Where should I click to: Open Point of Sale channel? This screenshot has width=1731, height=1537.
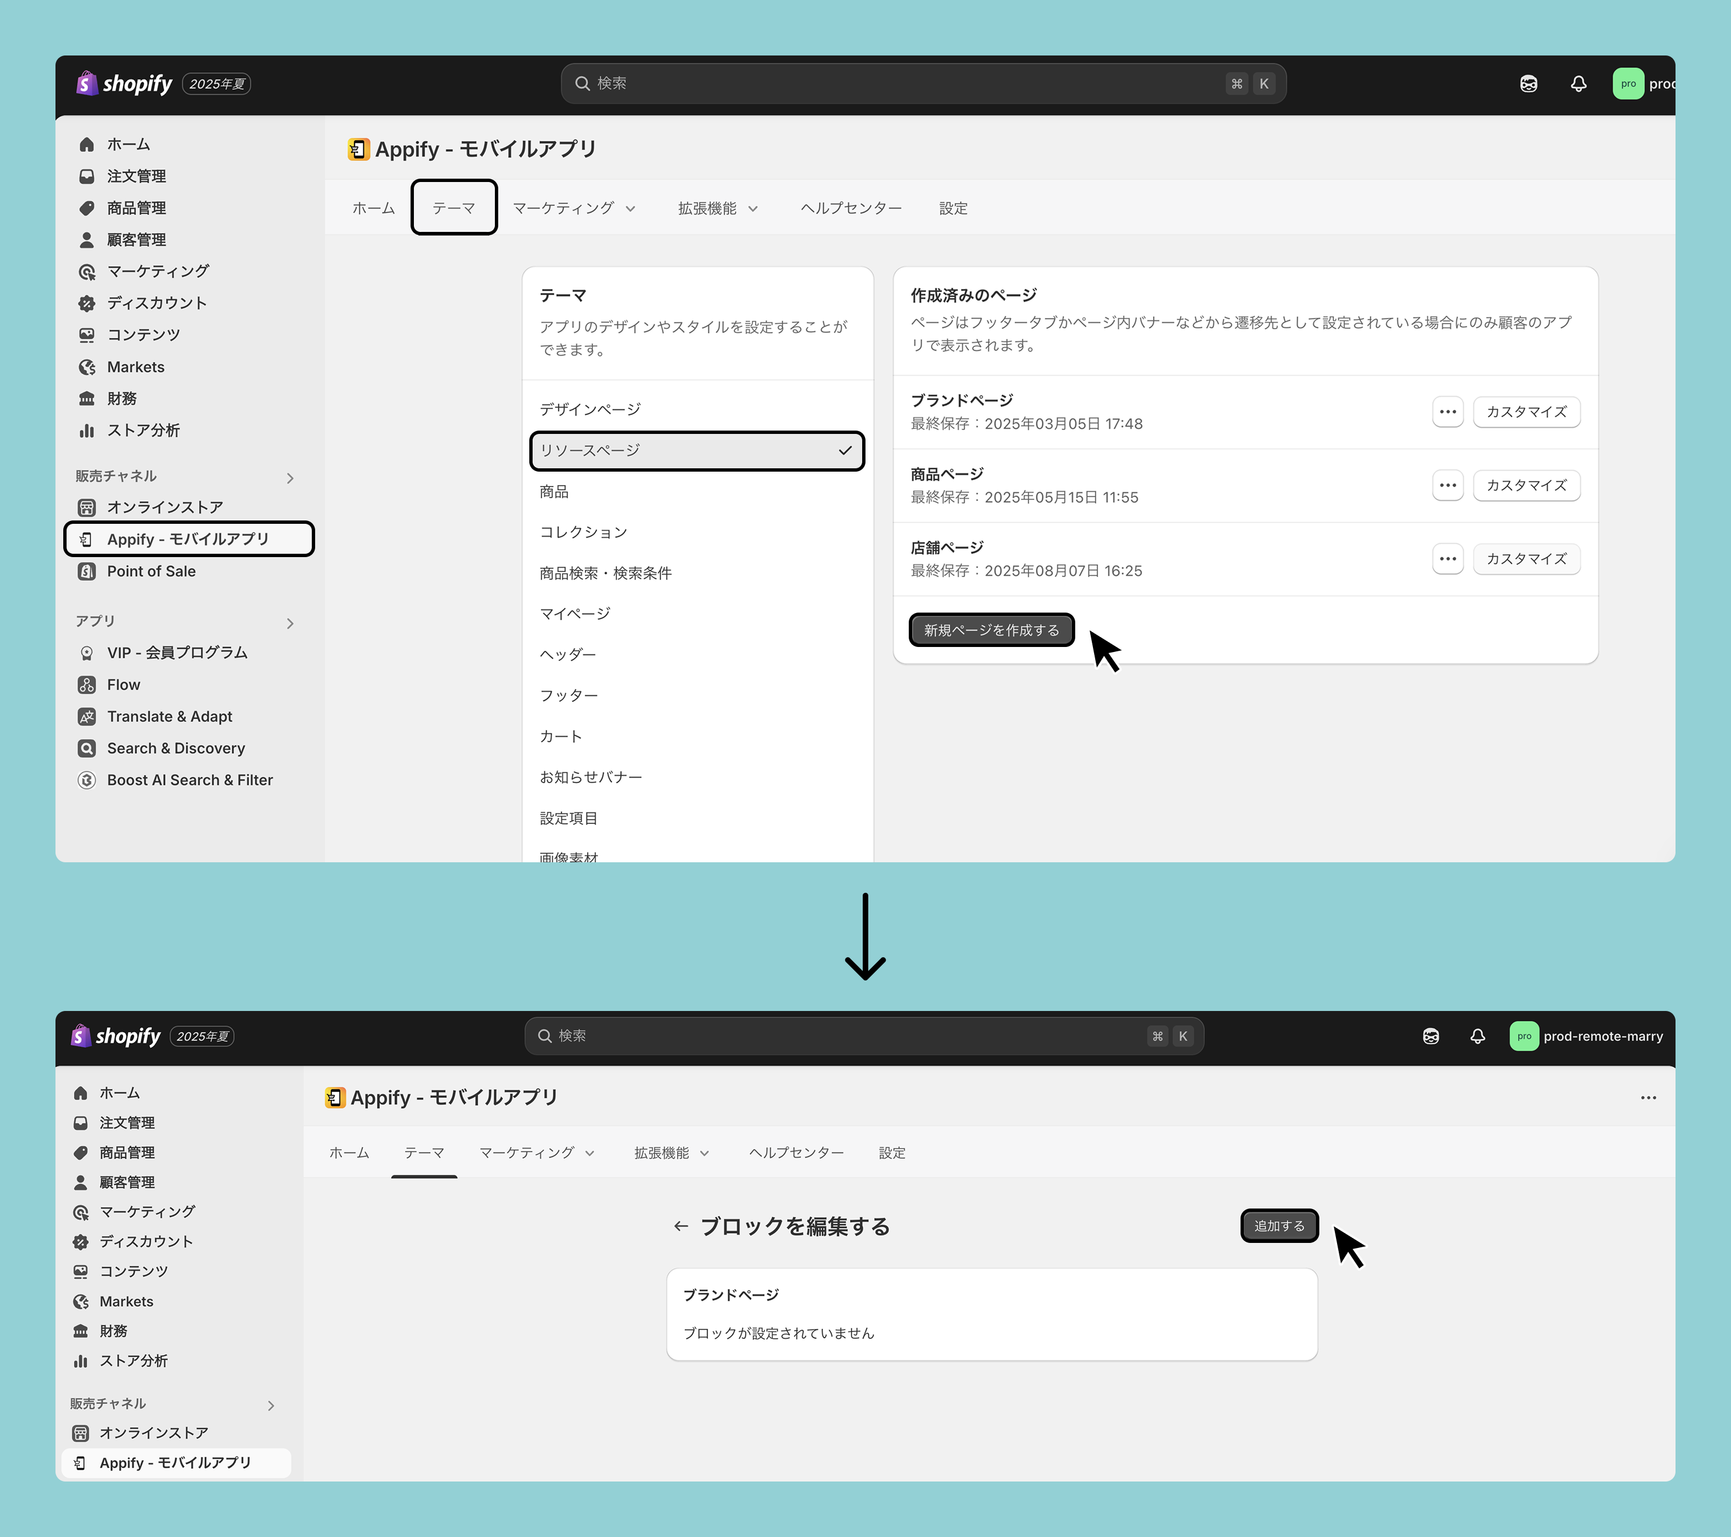click(x=151, y=572)
